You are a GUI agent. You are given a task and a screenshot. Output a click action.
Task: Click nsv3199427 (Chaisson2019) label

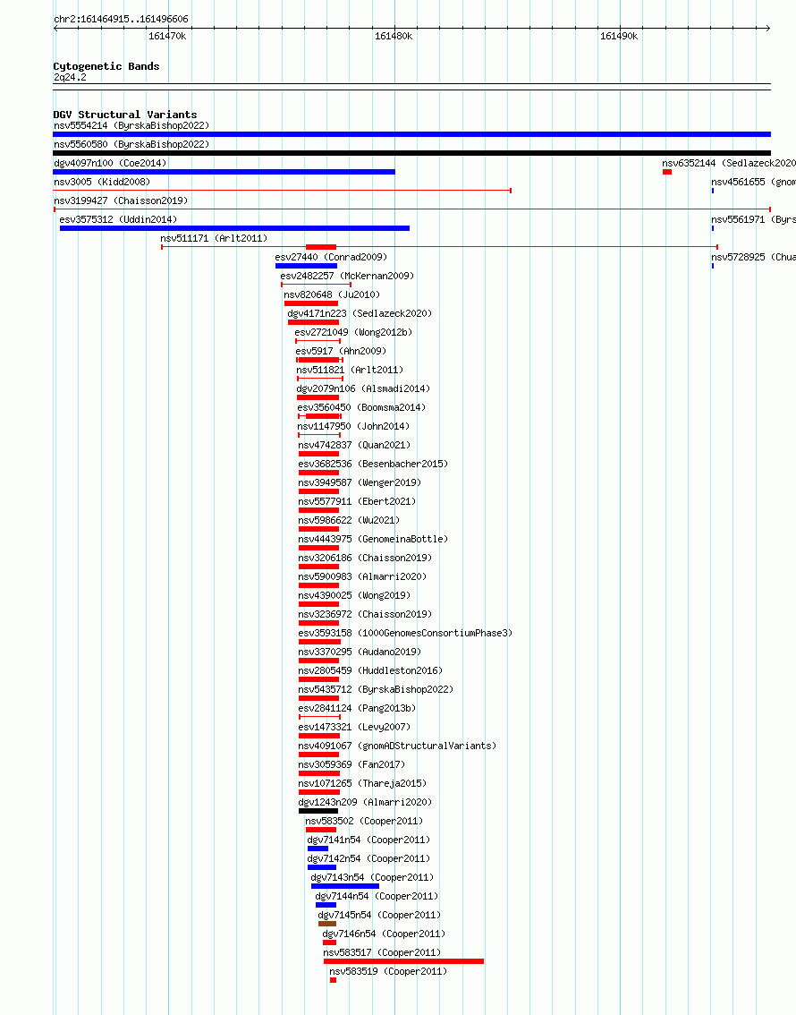tap(121, 200)
